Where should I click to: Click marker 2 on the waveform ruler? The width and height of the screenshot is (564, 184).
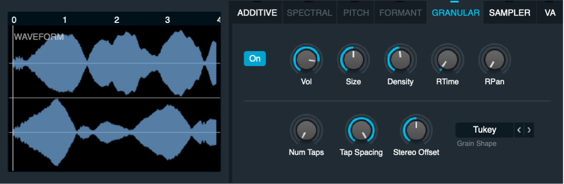117,19
